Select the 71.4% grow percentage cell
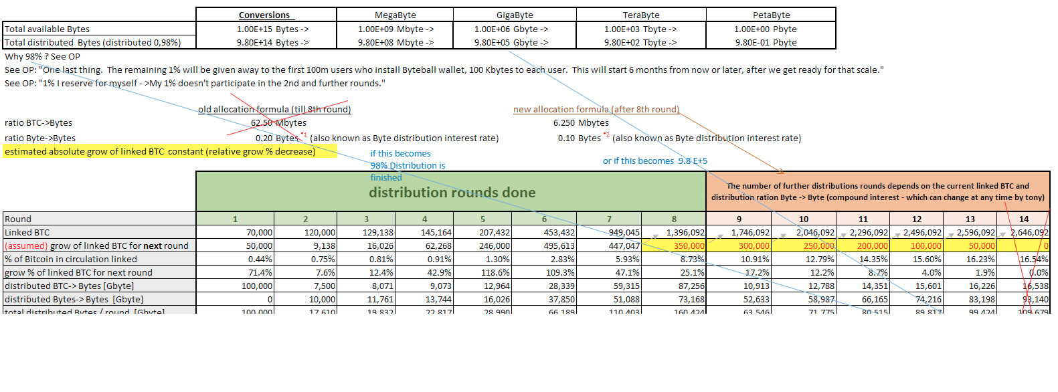The height and width of the screenshot is (392, 1058). tap(235, 272)
